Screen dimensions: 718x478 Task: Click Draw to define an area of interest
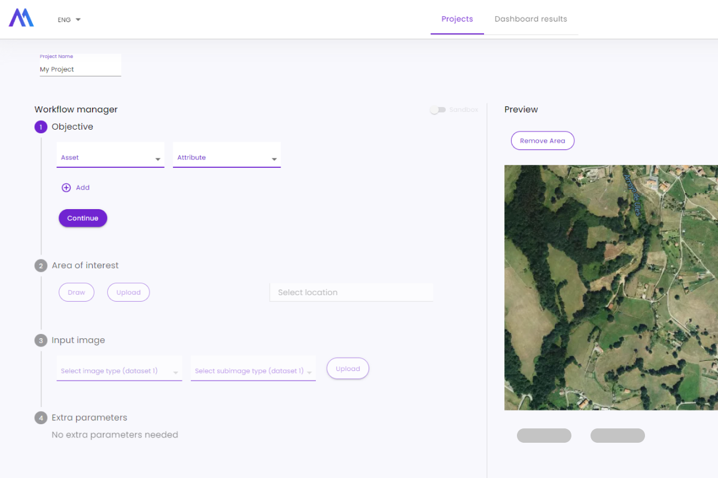click(76, 292)
